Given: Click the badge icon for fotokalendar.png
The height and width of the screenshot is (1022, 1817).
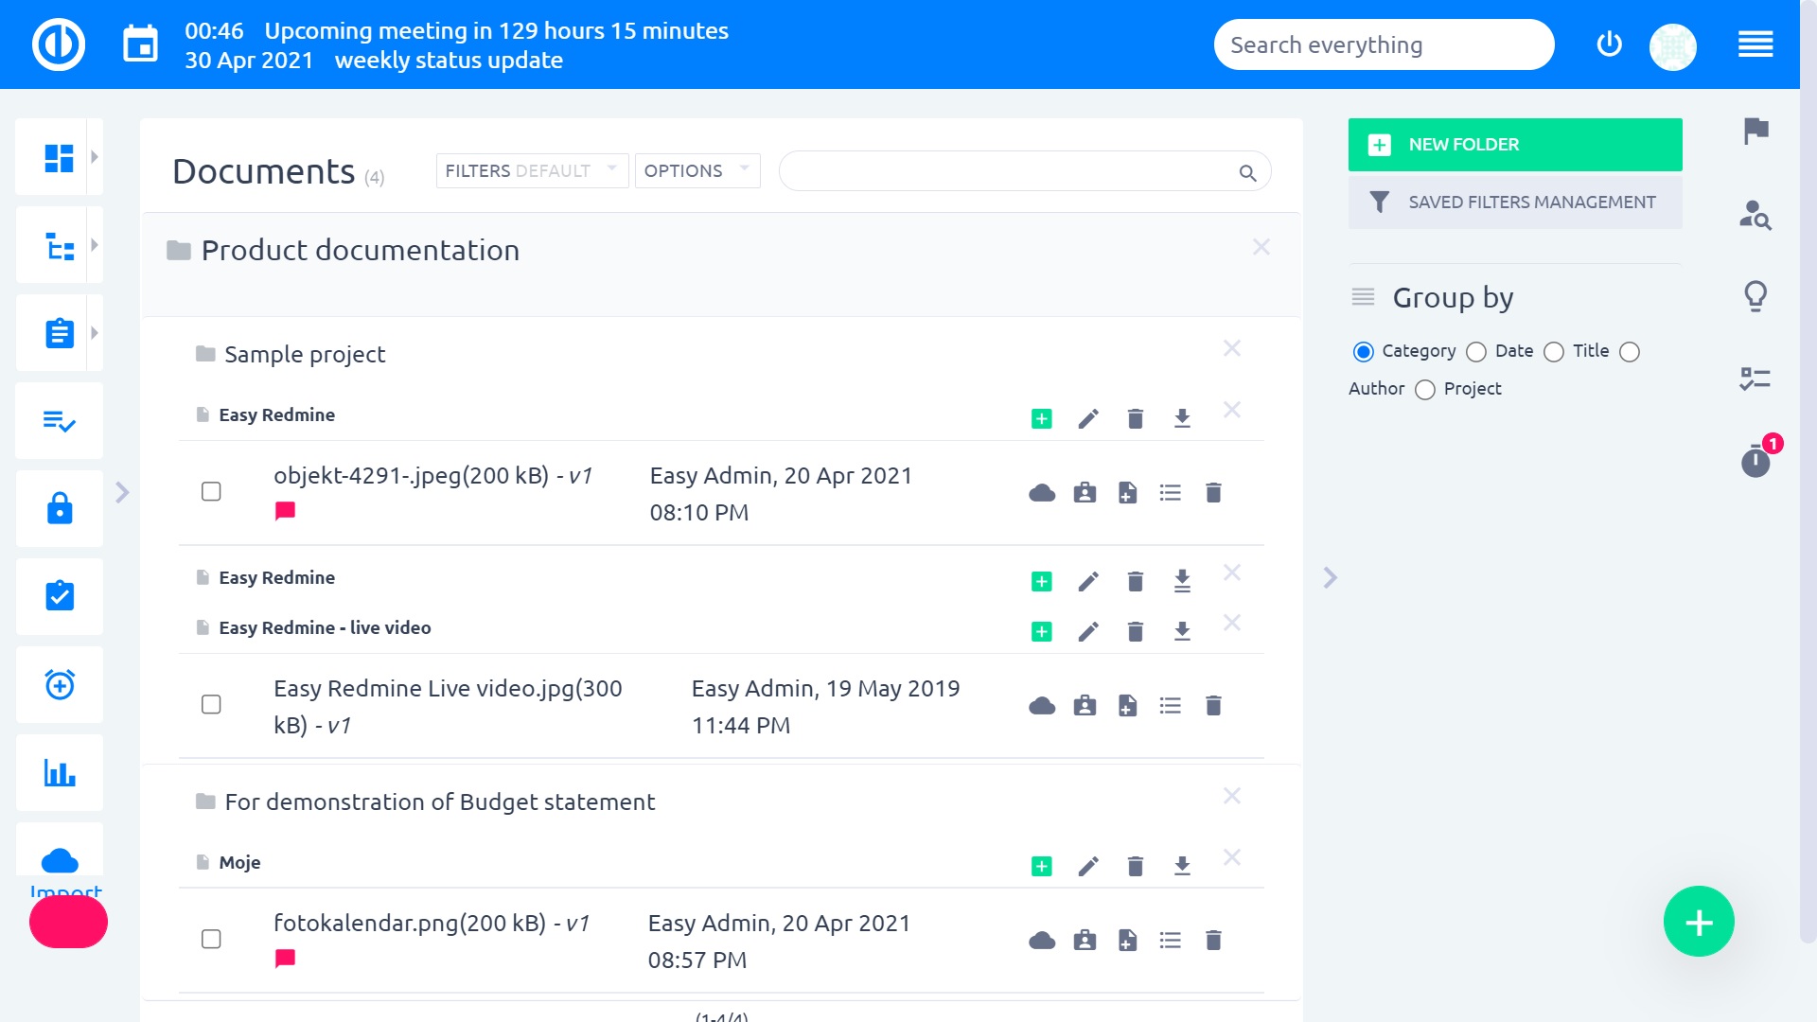Looking at the screenshot, I should [x=1085, y=940].
